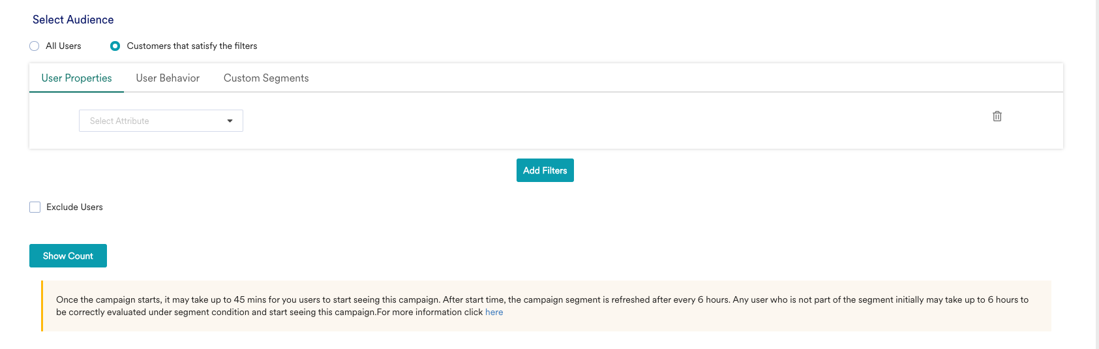Viewport: 1099px width, 349px height.
Task: Click the Customers that satisfy the filters label
Action: 192,46
